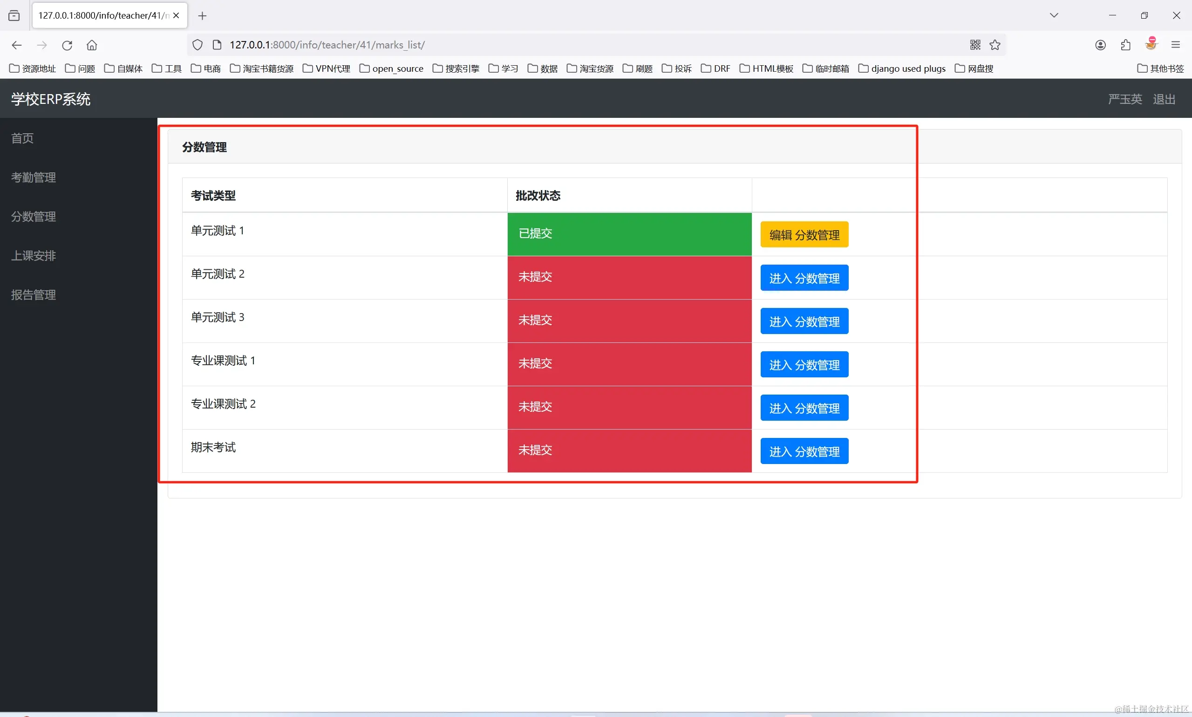1192x717 pixels.
Task: Click 编辑 分数管理 for 单元测试 1
Action: point(804,235)
